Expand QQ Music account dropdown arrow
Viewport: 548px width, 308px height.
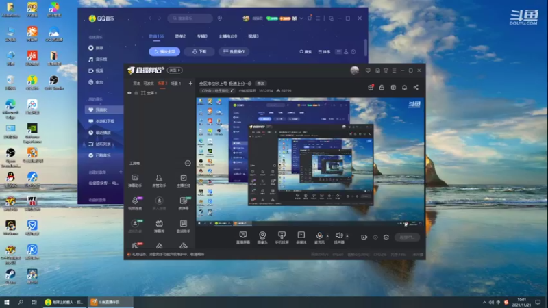tap(301, 18)
